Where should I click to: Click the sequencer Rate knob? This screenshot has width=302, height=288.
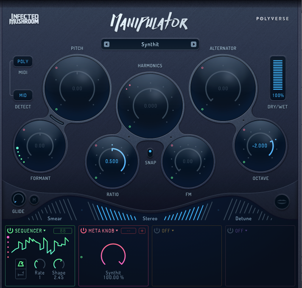(40, 264)
